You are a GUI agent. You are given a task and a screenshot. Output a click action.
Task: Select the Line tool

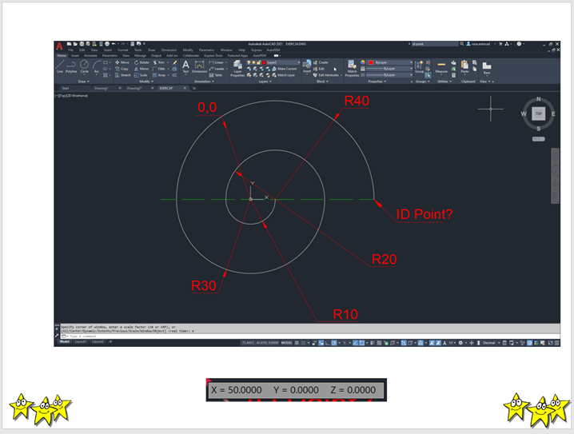pyautogui.click(x=60, y=66)
